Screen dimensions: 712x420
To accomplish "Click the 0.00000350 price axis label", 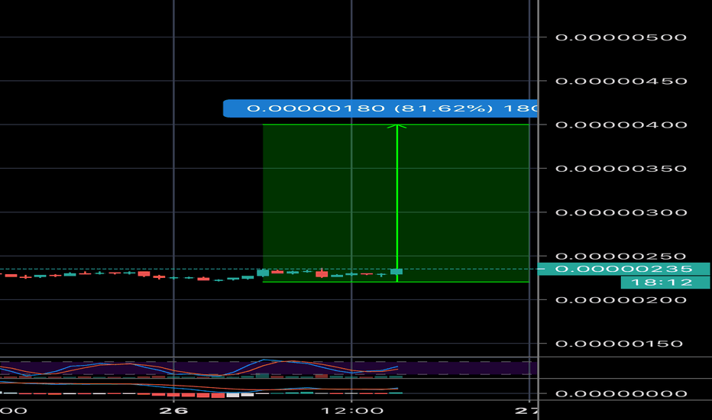I will click(x=621, y=169).
